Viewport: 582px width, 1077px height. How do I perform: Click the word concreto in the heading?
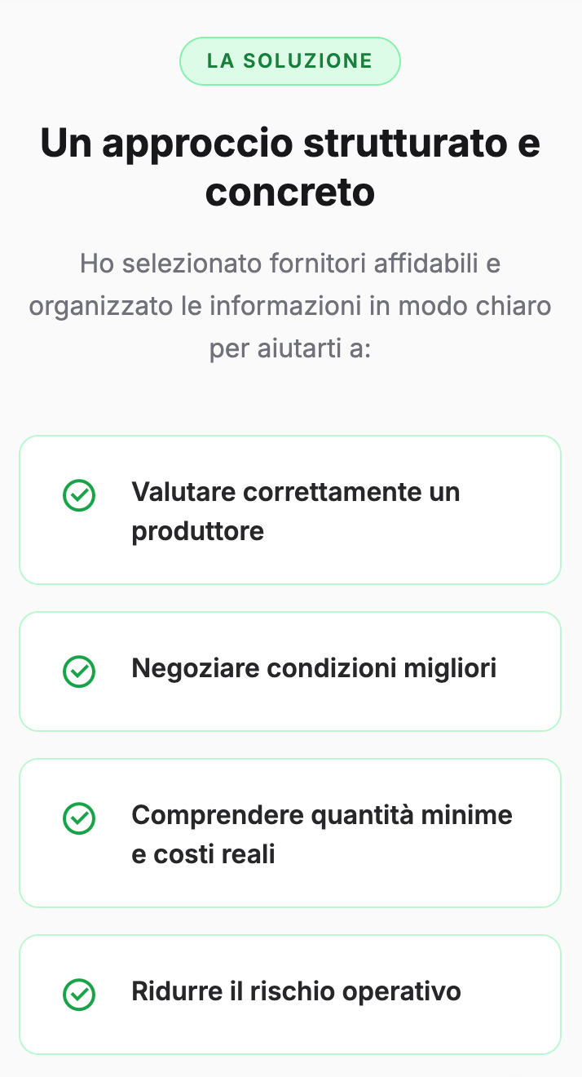[290, 193]
